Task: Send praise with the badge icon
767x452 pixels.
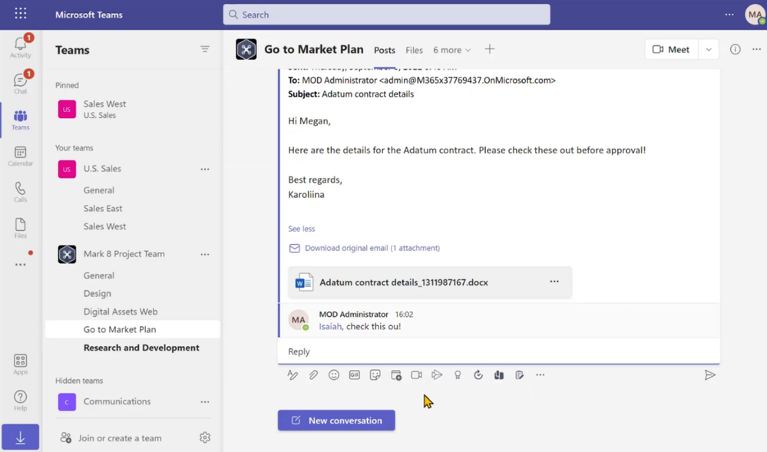Action: [458, 375]
